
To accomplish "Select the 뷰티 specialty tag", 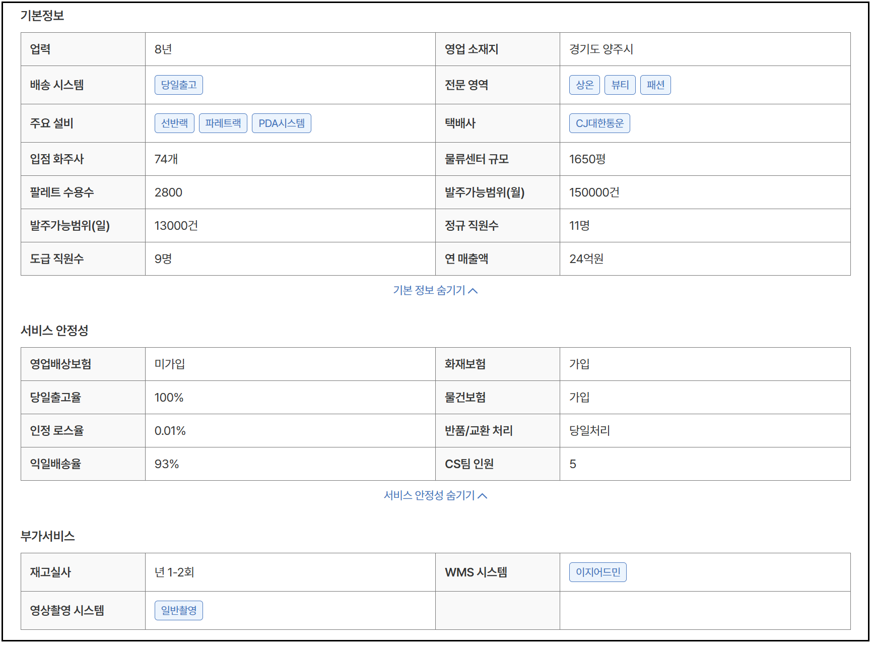I will tap(620, 85).
